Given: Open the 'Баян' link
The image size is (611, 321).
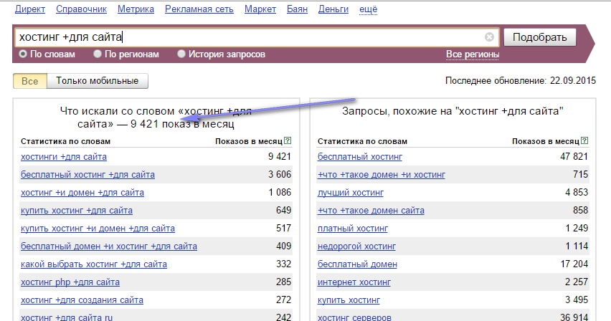Looking at the screenshot, I should pyautogui.click(x=298, y=9).
